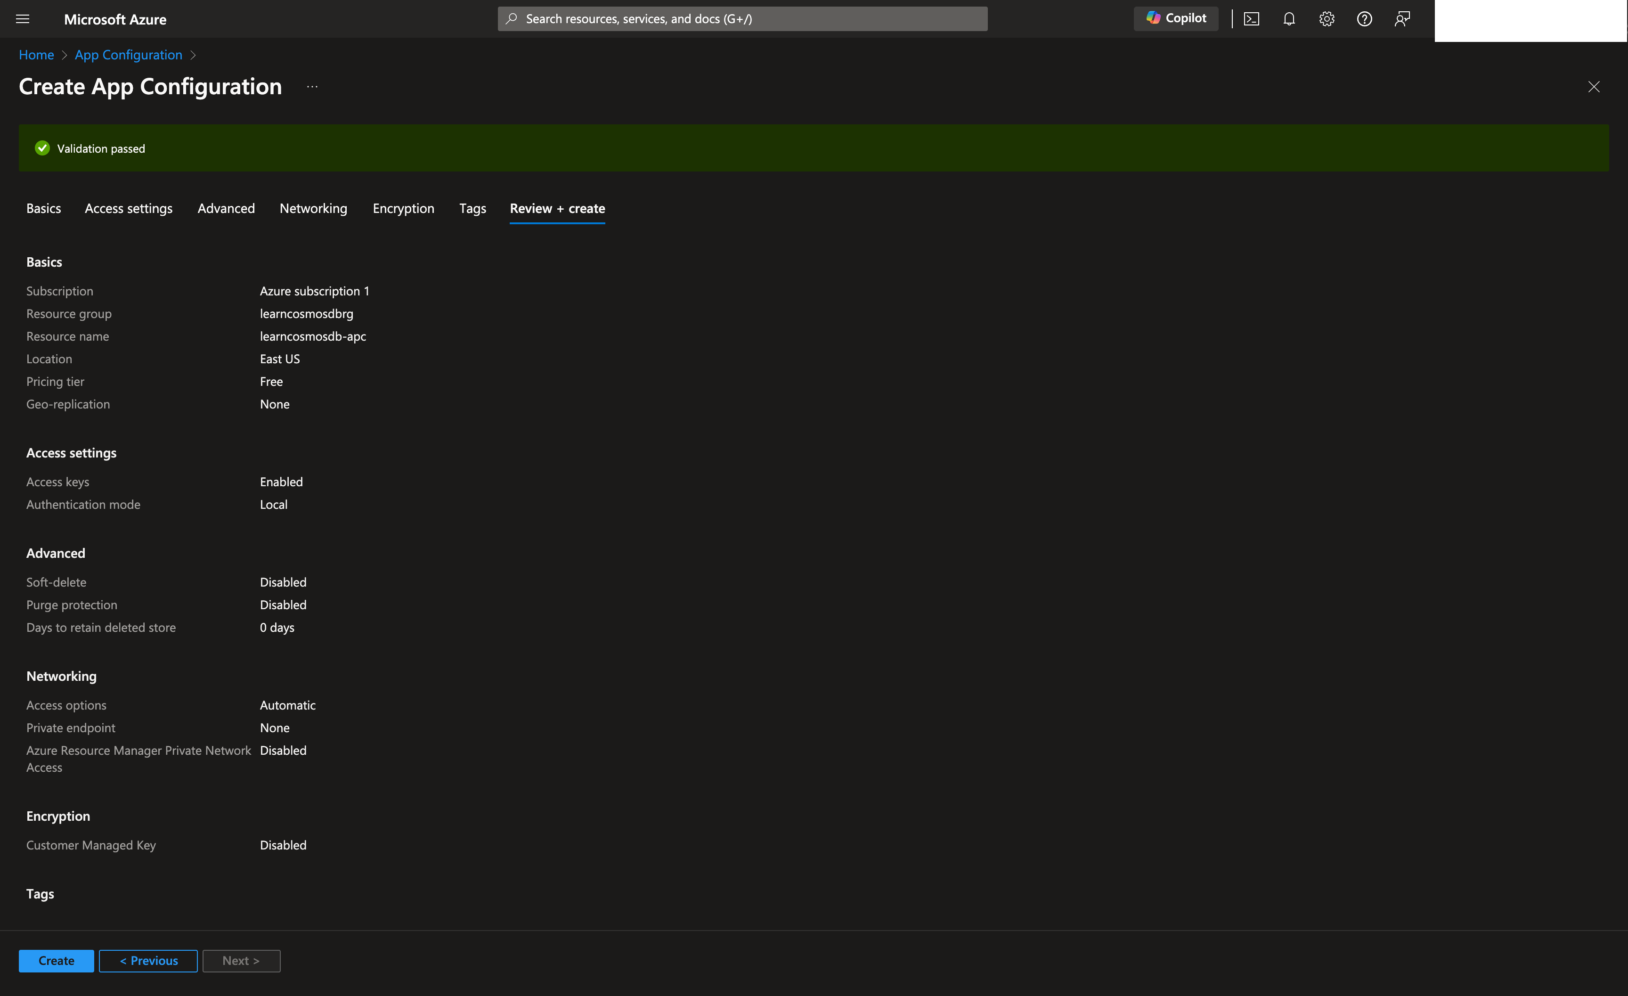The width and height of the screenshot is (1628, 996).
Task: Close the Create App Configuration pane
Action: pos(1594,87)
